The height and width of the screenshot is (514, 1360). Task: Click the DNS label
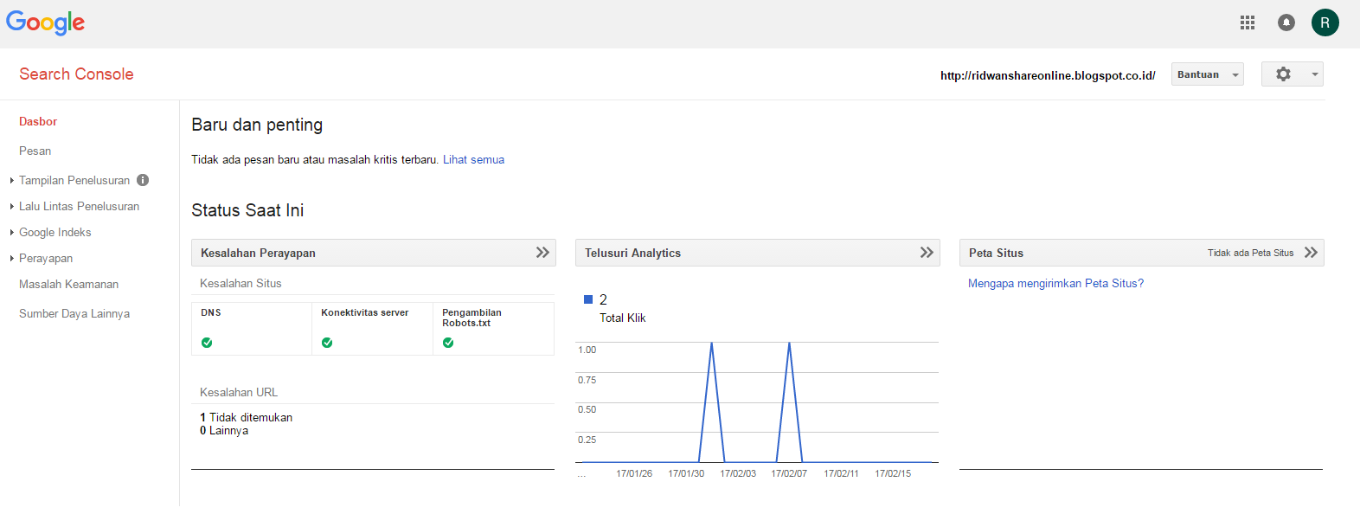(211, 312)
